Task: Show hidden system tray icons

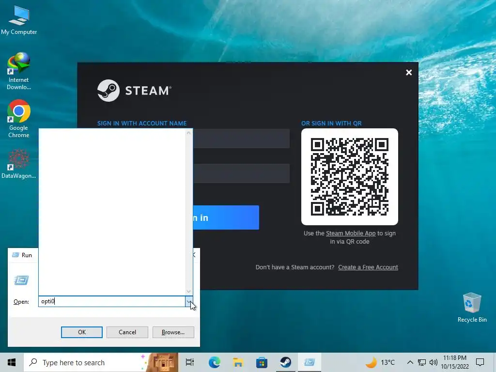Action: [x=410, y=362]
